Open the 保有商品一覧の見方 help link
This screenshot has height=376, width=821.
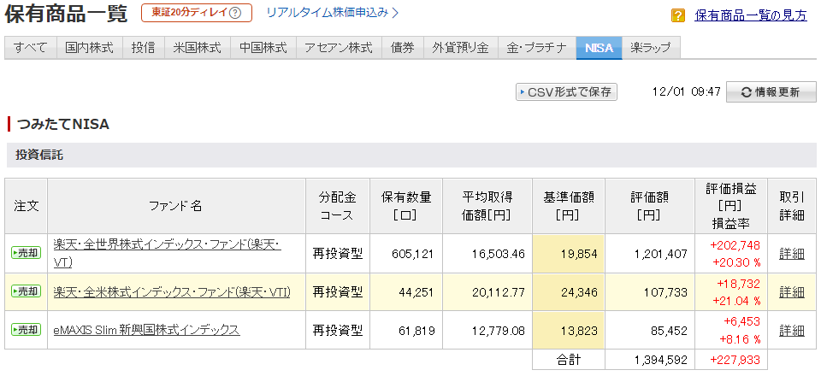750,15
